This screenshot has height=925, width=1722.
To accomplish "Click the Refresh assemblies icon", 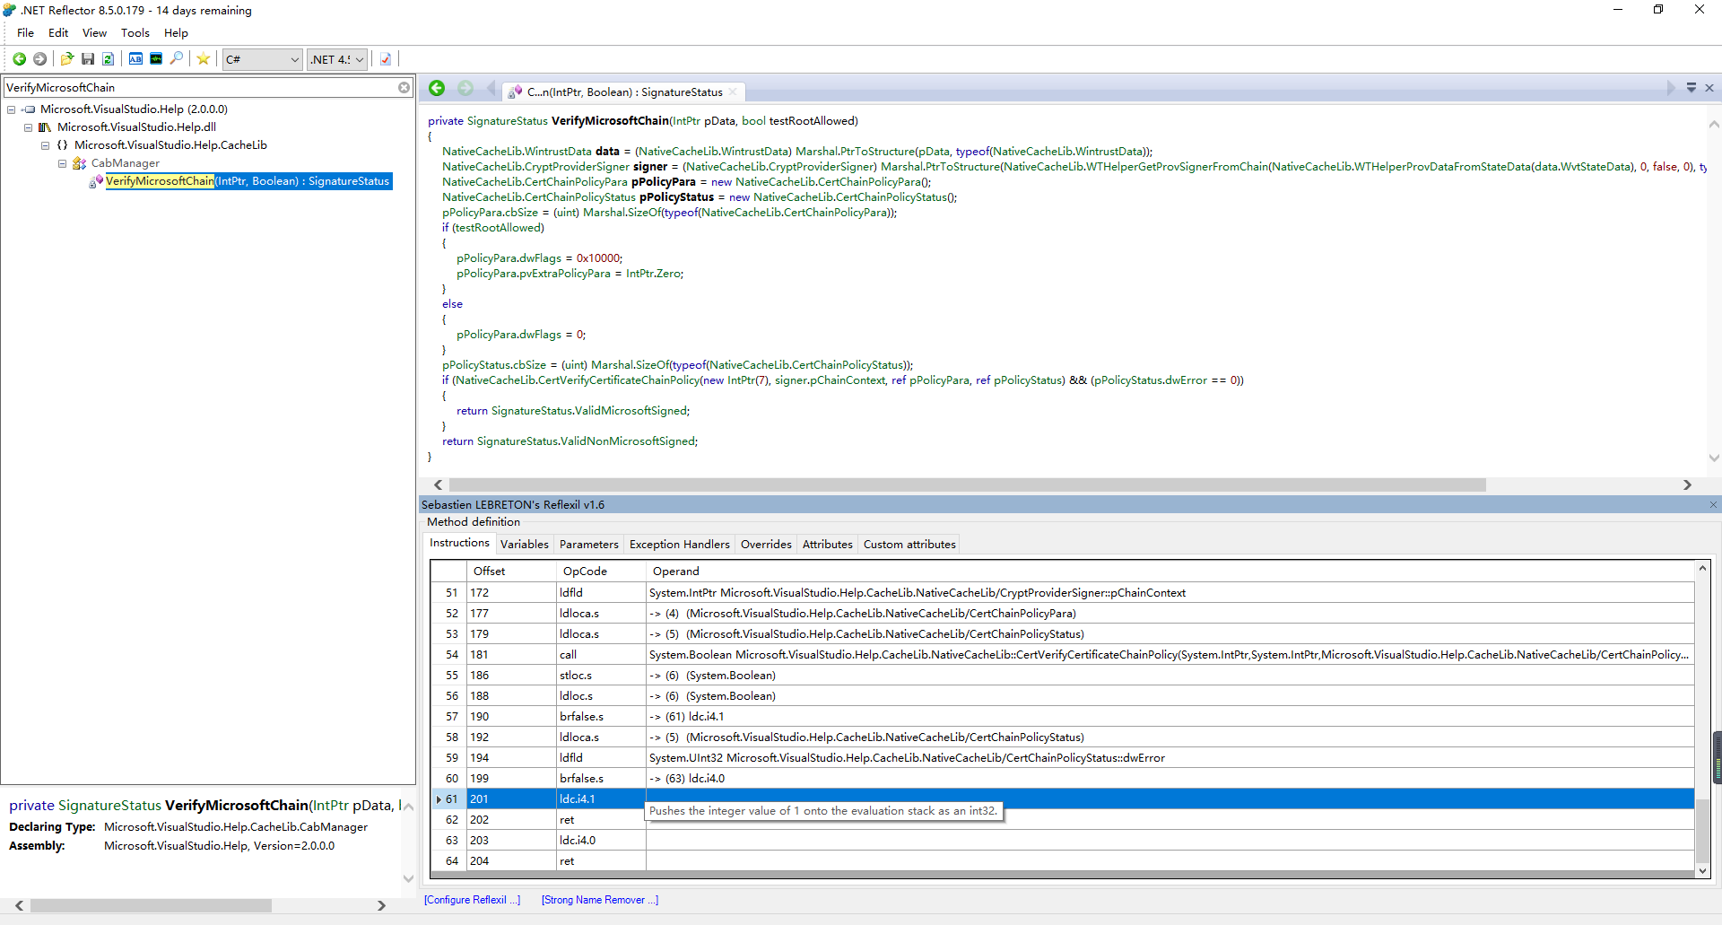I will 108,59.
